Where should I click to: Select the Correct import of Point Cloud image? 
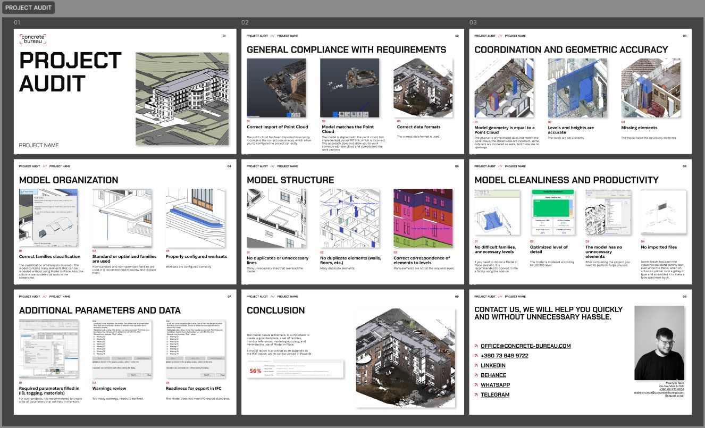pos(276,88)
